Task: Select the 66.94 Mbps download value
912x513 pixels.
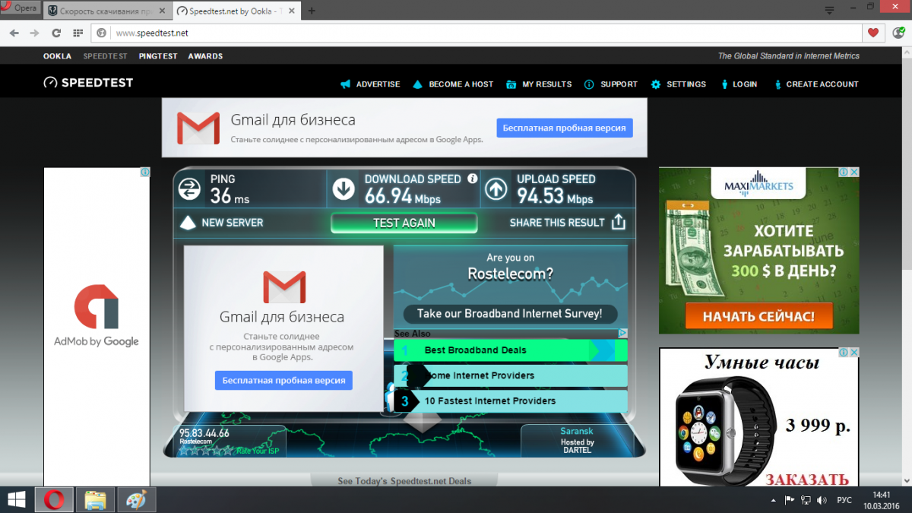Action: [x=403, y=197]
